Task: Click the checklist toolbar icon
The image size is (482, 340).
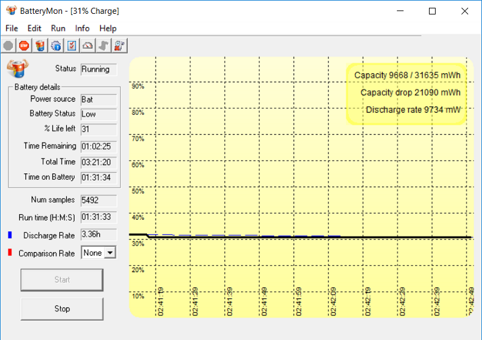Action: [x=72, y=45]
